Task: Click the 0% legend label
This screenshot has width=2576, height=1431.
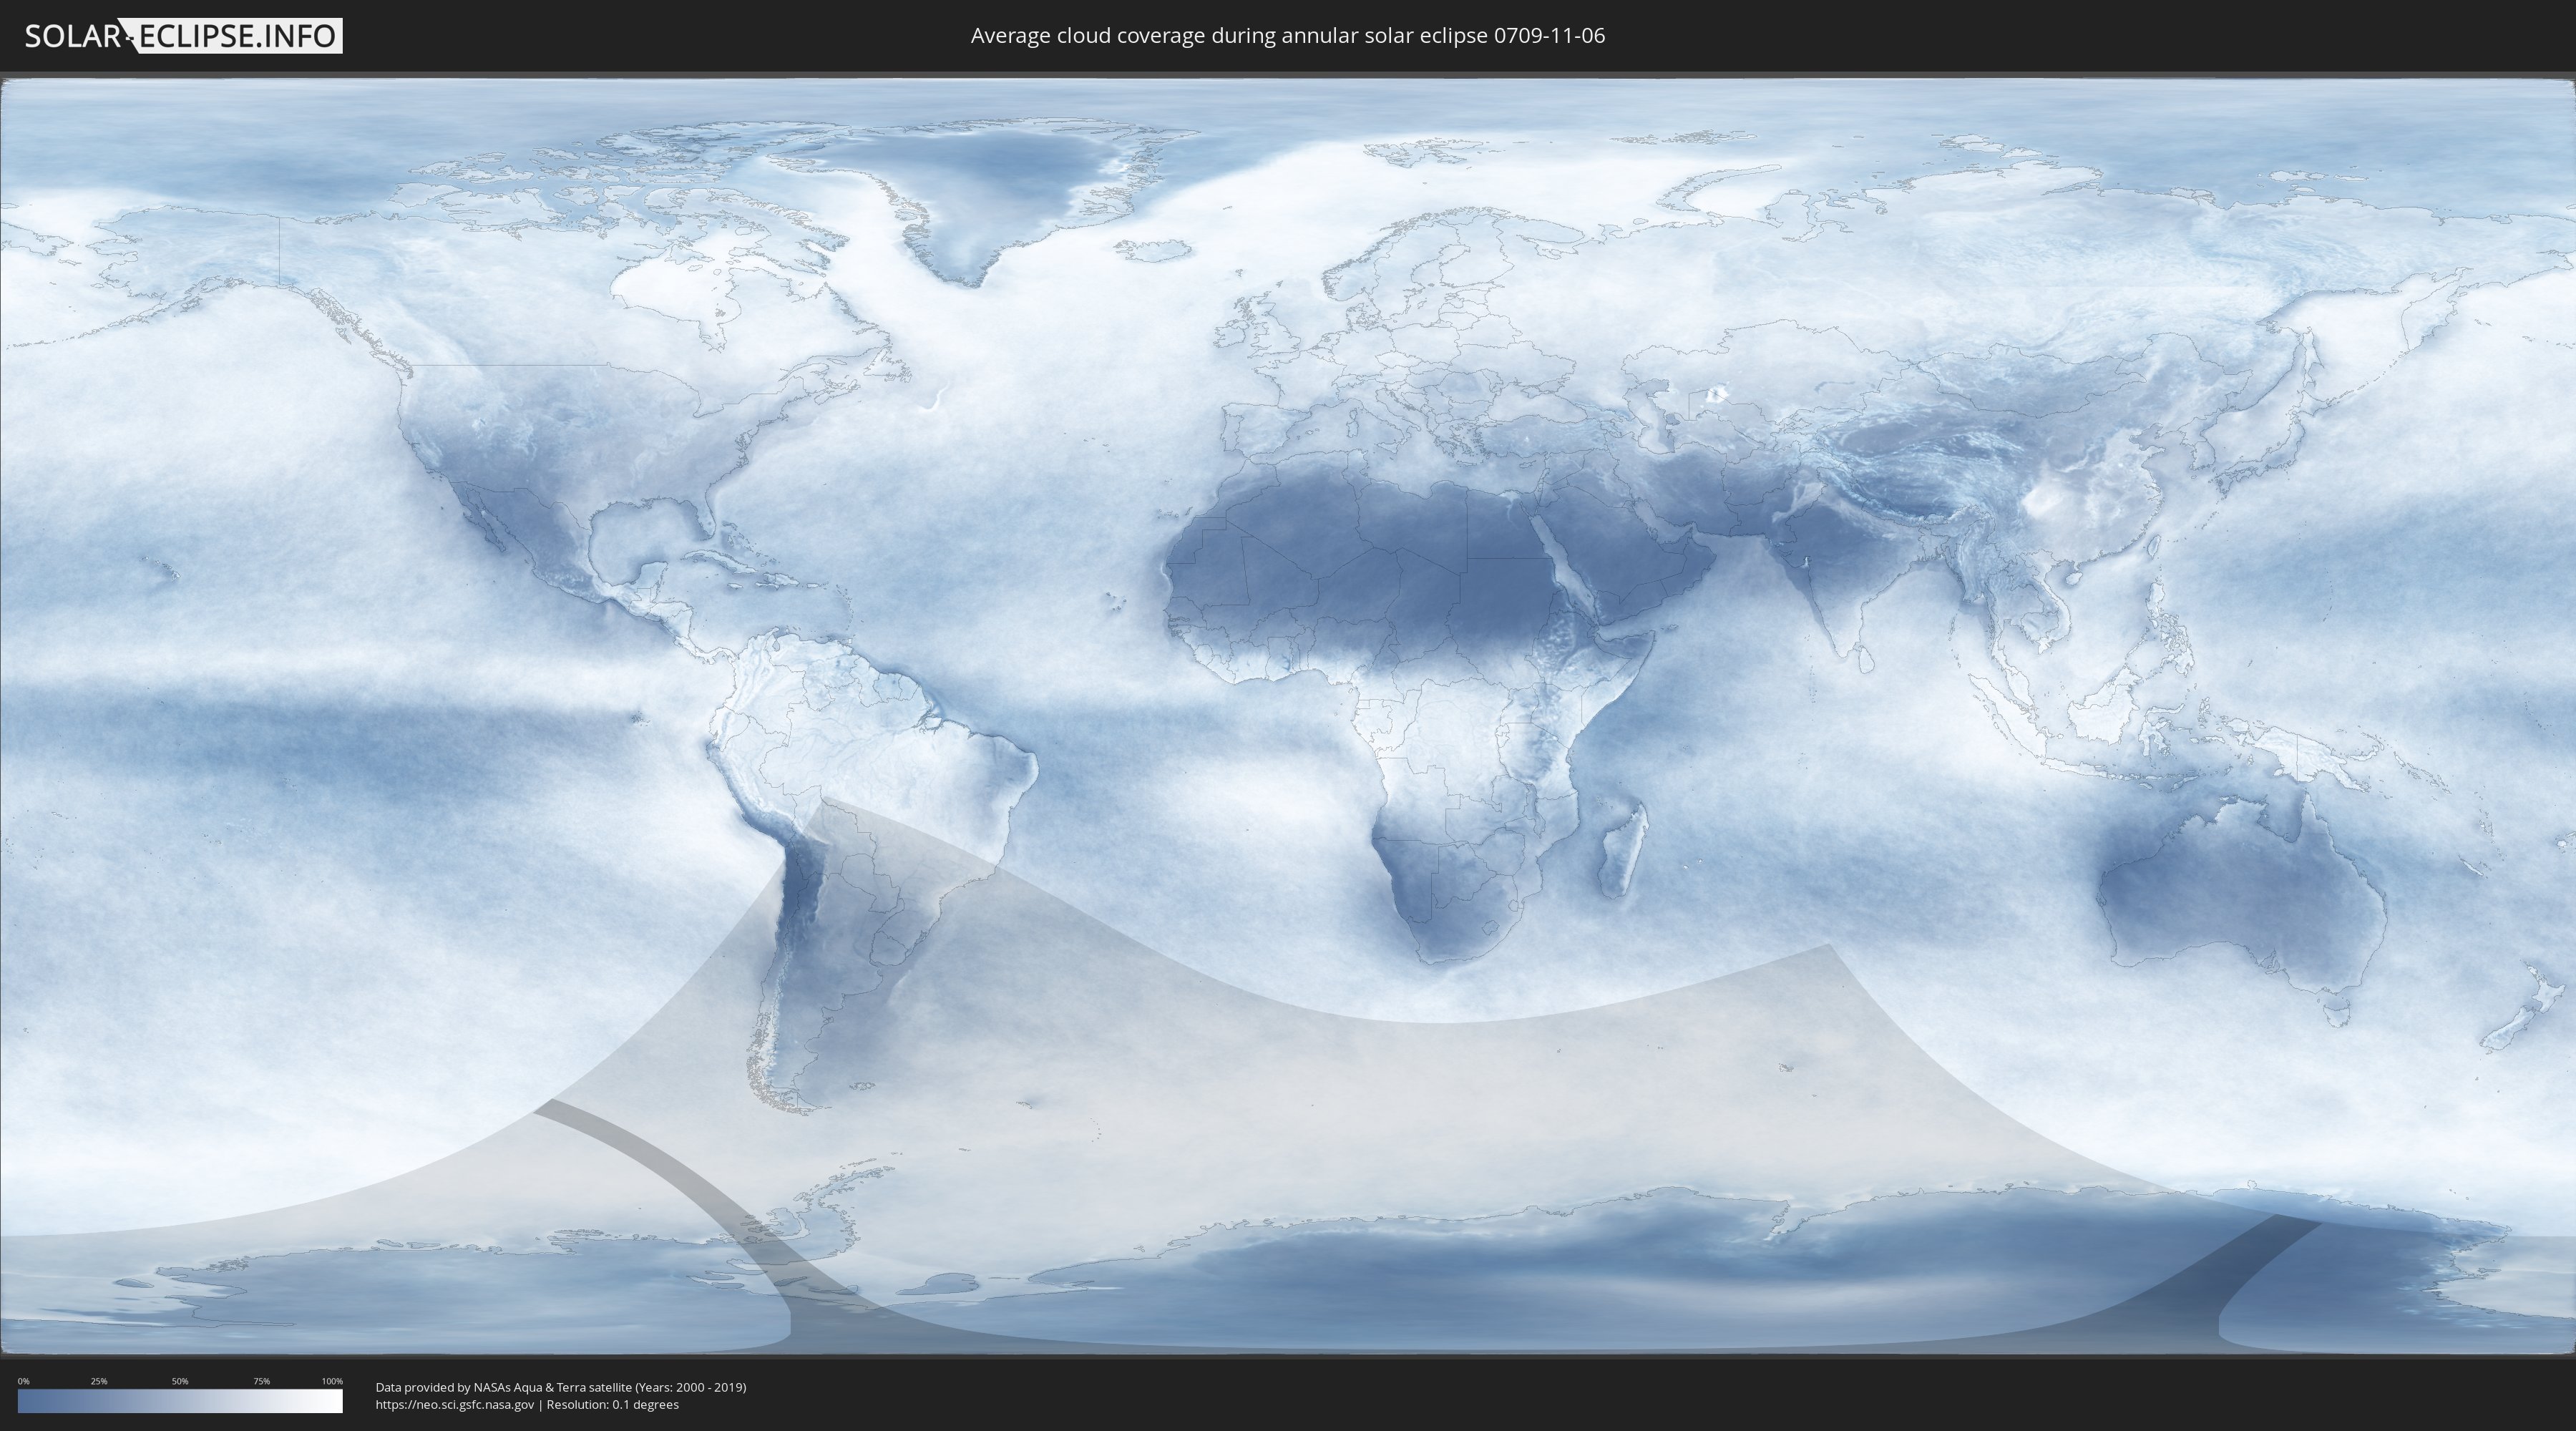Action: [23, 1381]
